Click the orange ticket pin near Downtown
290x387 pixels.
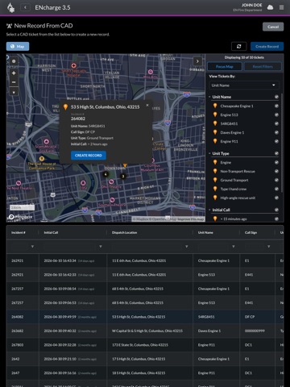(x=125, y=165)
